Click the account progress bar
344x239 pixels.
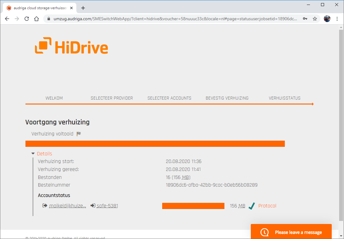(x=193, y=206)
